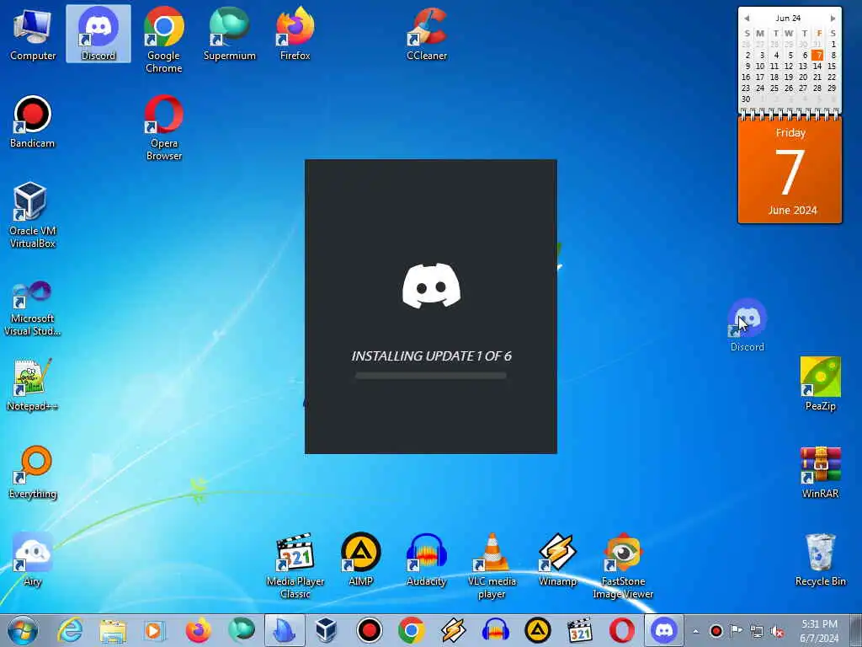Image resolution: width=862 pixels, height=647 pixels.
Task: Select date 30 in the calendar gadget
Action: click(746, 99)
